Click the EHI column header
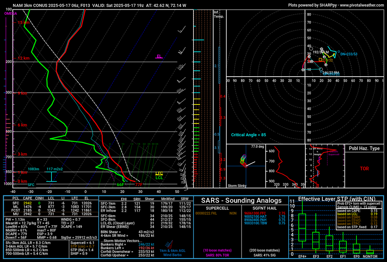This screenshot has width=387, height=262. (x=124, y=199)
